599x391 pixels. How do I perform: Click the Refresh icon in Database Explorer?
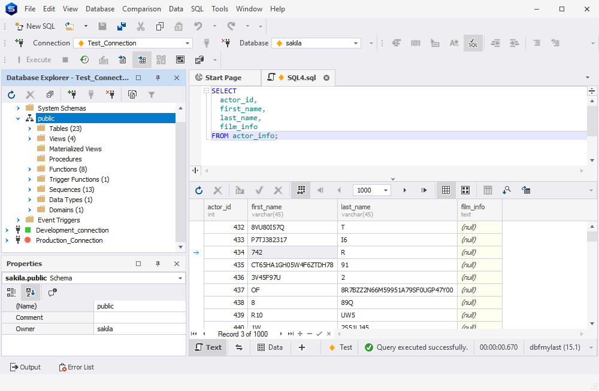pyautogui.click(x=11, y=94)
